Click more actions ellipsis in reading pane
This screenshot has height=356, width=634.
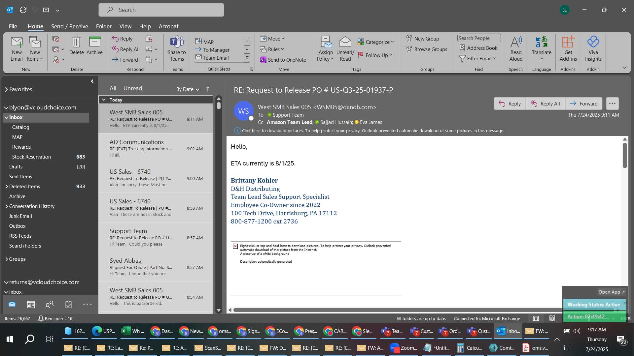click(612, 104)
